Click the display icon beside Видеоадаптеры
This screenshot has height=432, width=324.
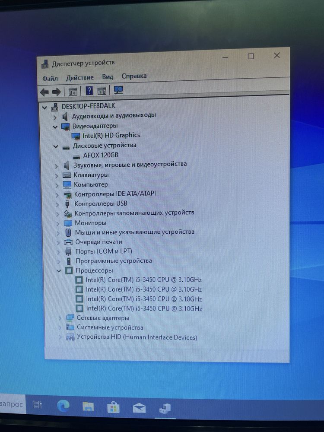pyautogui.click(x=65, y=127)
